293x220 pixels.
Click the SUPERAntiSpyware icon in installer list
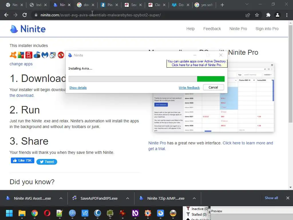[61, 55]
